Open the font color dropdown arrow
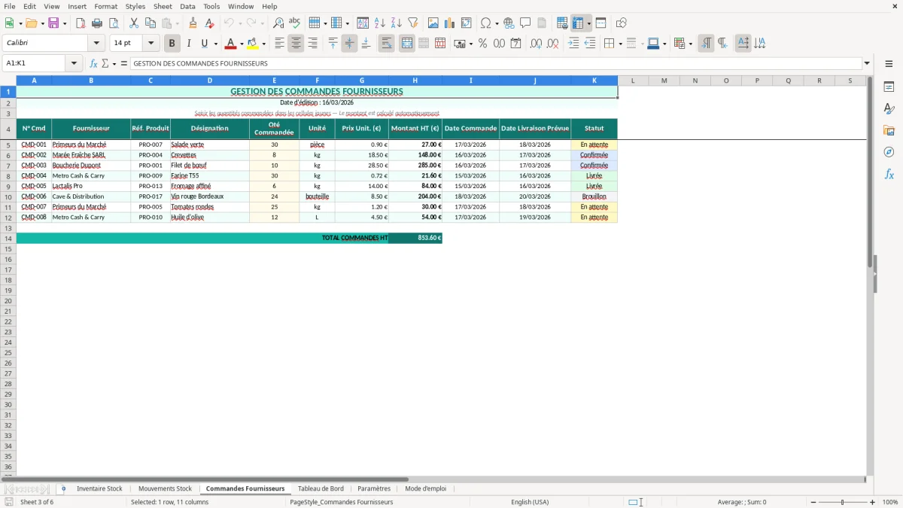This screenshot has width=903, height=508. [242, 44]
